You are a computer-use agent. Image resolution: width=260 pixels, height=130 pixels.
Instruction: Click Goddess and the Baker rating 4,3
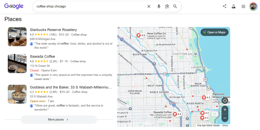pos(39,92)
